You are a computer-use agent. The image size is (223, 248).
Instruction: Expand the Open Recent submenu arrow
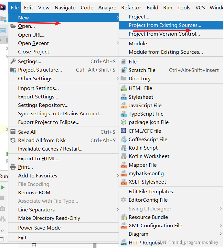click(x=117, y=43)
